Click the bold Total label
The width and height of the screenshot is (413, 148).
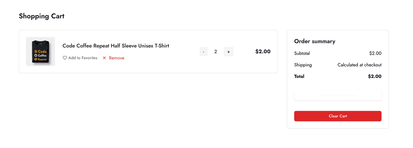pos(299,76)
